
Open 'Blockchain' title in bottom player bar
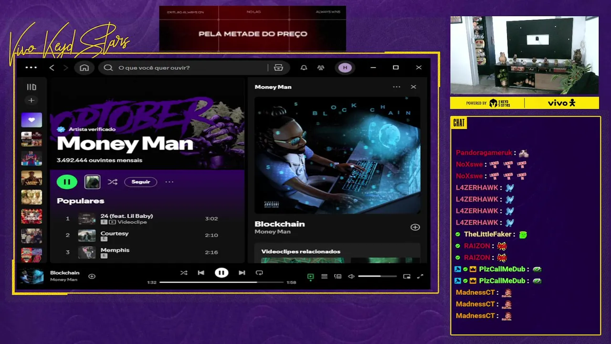pos(65,273)
